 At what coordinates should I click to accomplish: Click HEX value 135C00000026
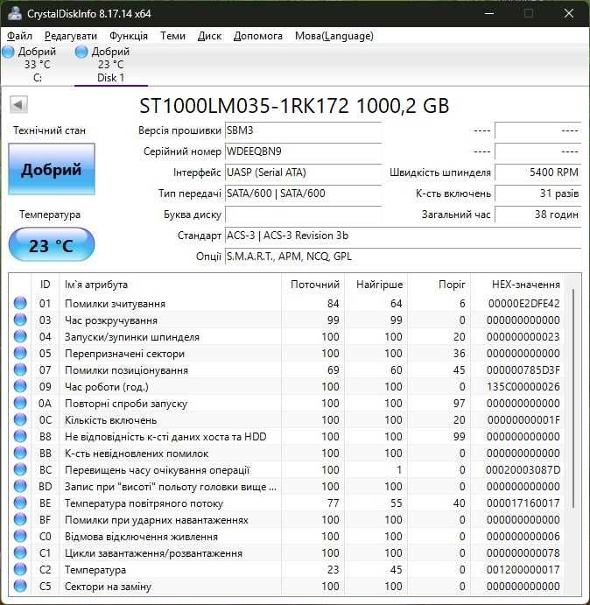(x=523, y=386)
